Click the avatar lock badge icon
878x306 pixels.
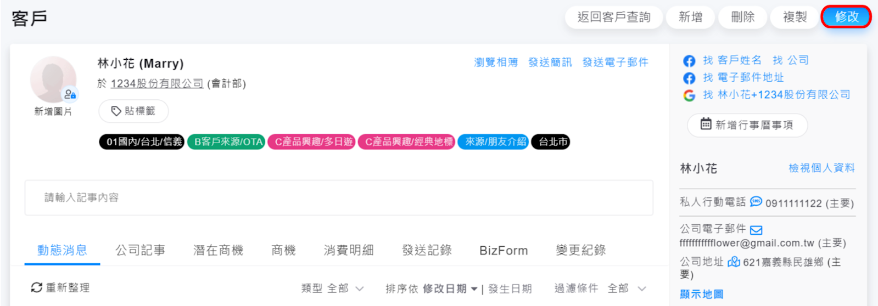70,94
